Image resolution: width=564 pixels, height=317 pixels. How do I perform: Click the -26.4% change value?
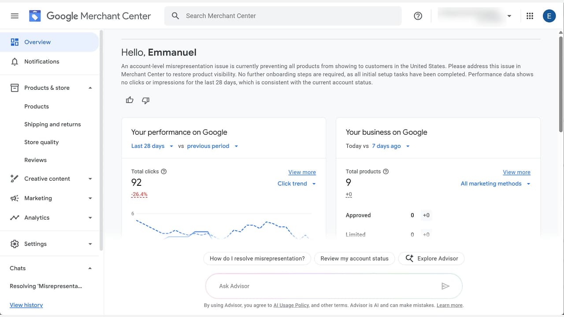(x=139, y=195)
